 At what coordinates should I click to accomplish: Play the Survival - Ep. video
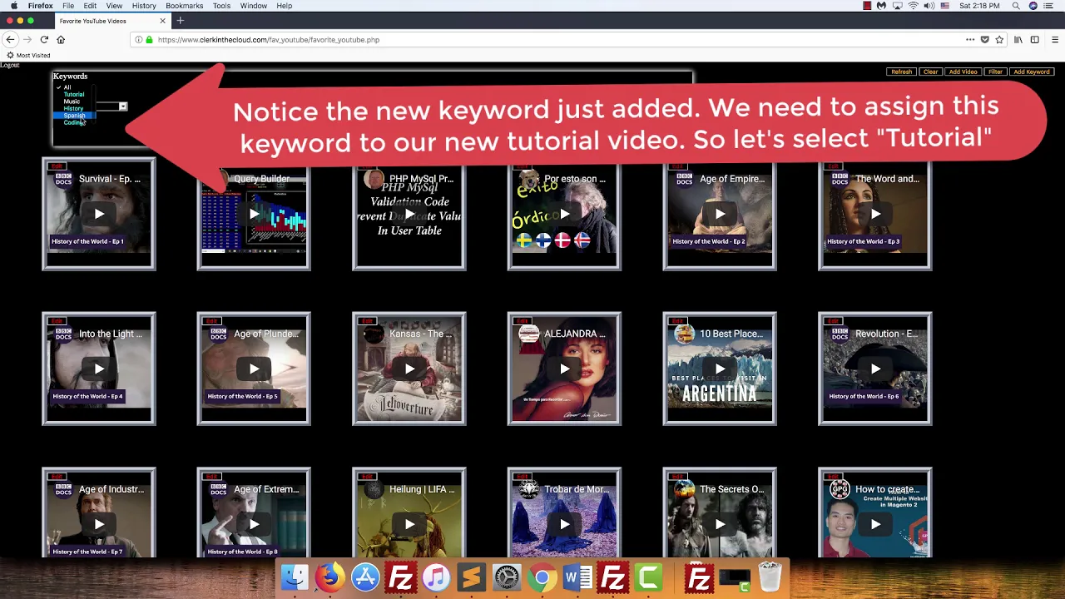99,214
